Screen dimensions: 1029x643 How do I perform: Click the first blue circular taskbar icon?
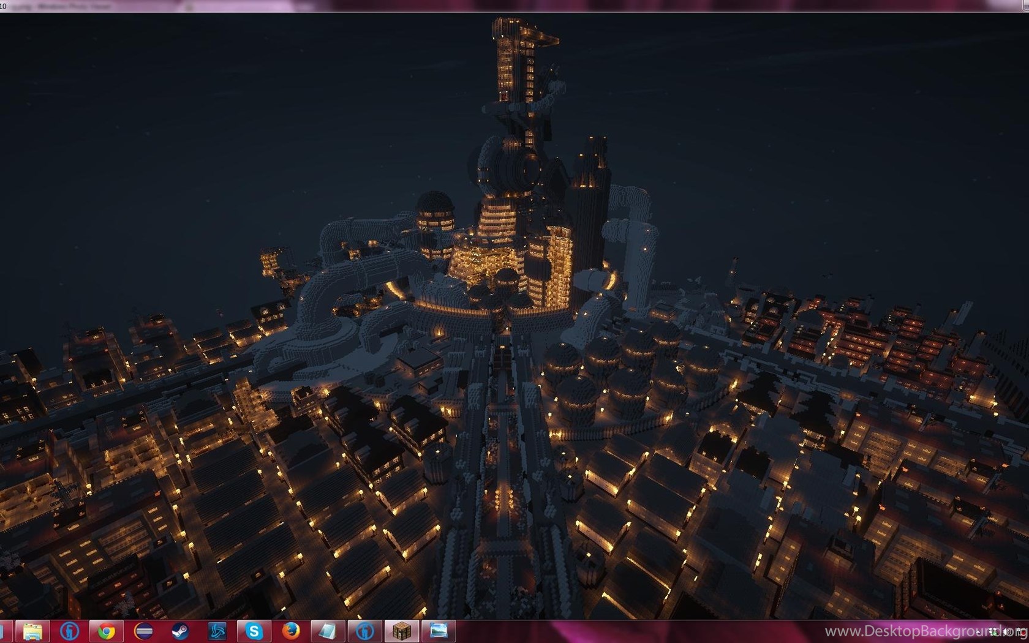pyautogui.click(x=69, y=631)
